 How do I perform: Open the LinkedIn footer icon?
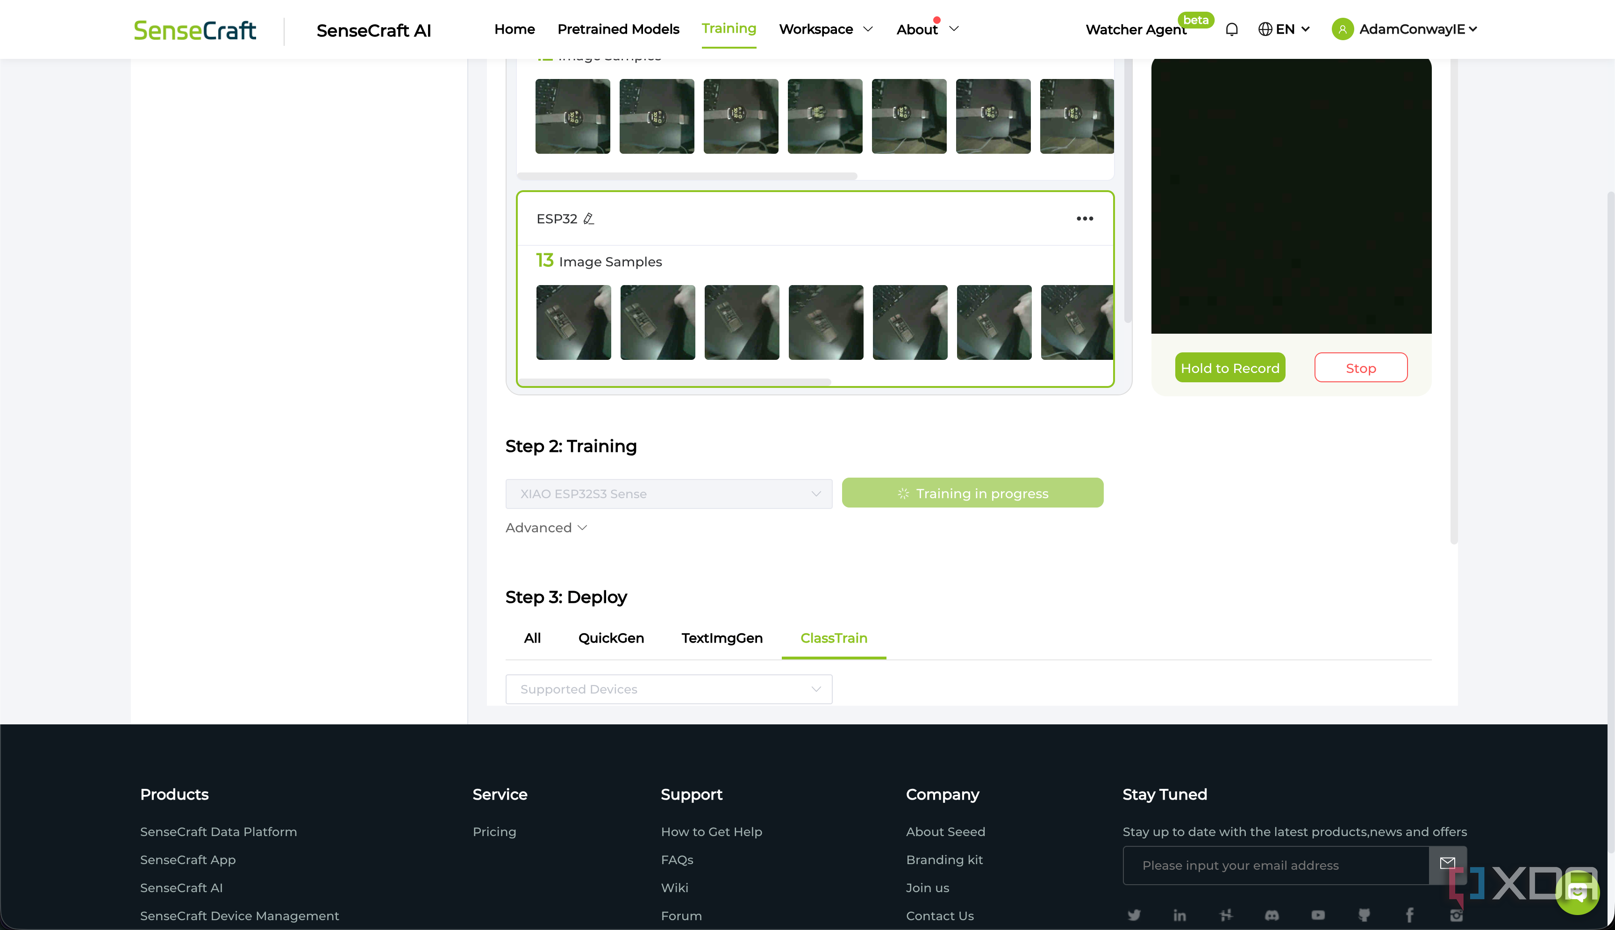(x=1179, y=915)
